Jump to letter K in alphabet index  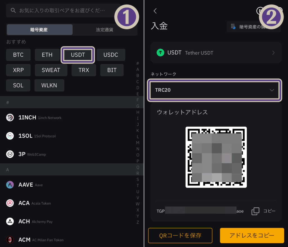click(138, 131)
